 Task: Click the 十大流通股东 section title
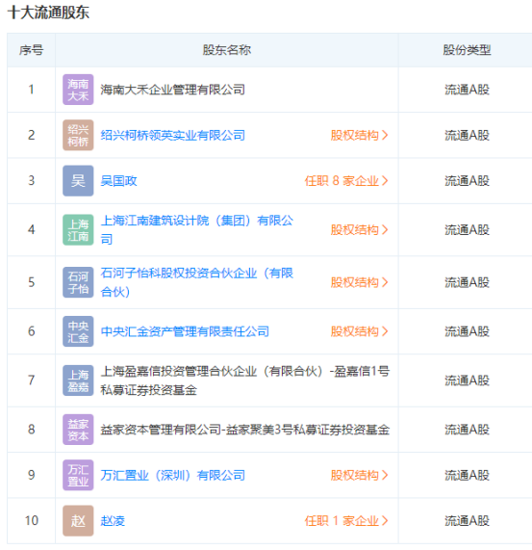(48, 13)
